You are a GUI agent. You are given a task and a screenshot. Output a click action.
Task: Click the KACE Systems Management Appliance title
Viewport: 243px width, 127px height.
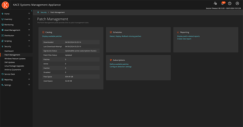pyautogui.click(x=37, y=5)
